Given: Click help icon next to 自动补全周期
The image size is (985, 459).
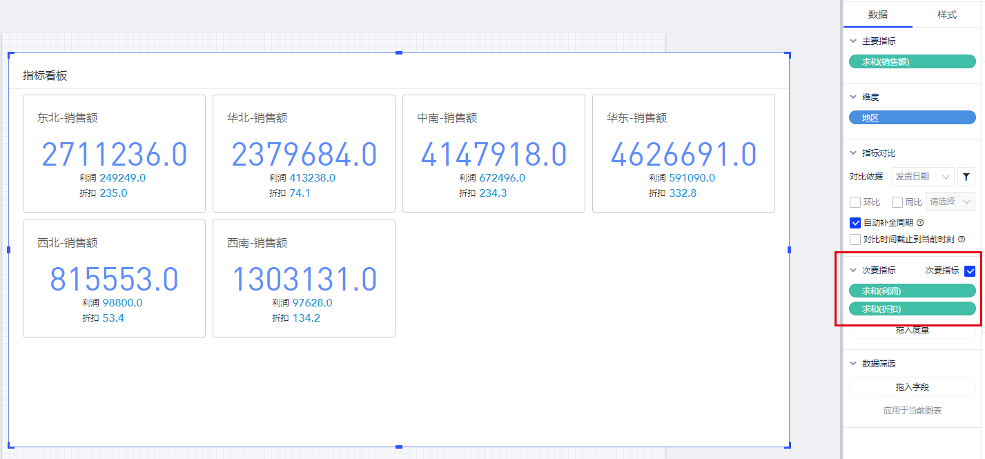Looking at the screenshot, I should point(920,223).
